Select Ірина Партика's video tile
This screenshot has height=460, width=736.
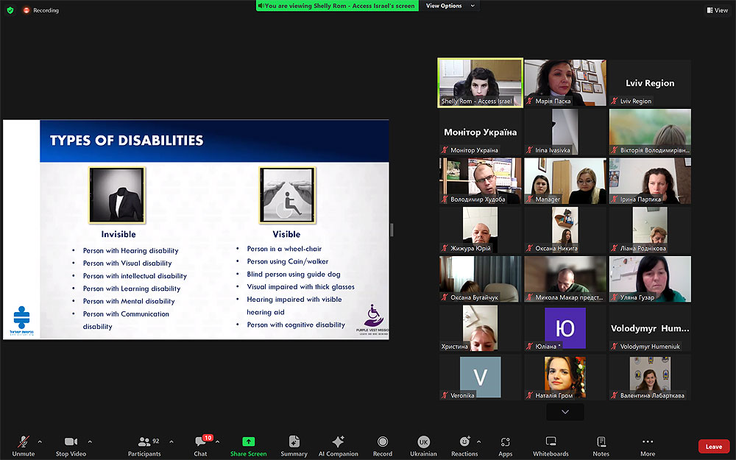click(650, 181)
